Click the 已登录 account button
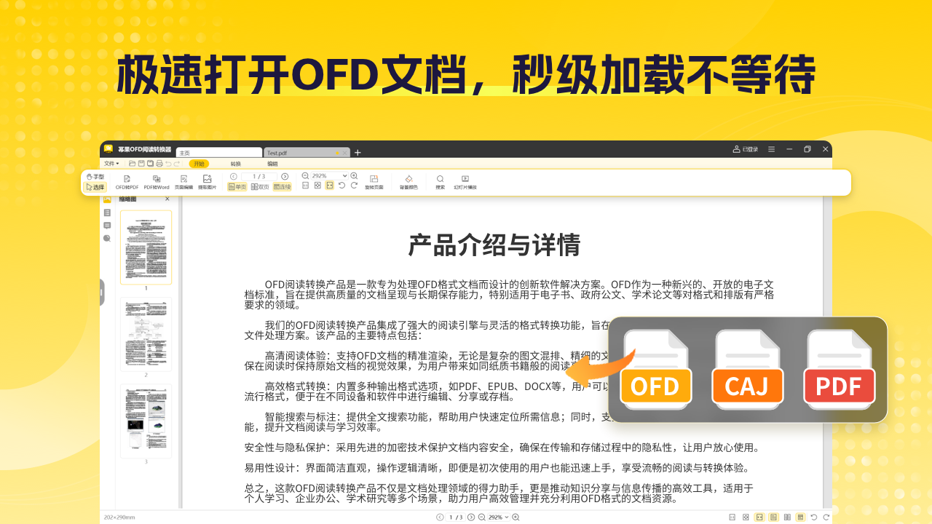 click(x=744, y=148)
